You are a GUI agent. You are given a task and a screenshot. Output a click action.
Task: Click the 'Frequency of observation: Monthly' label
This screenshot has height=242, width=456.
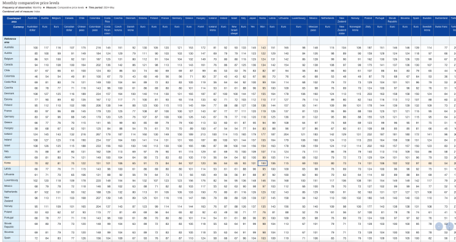pos(22,7)
